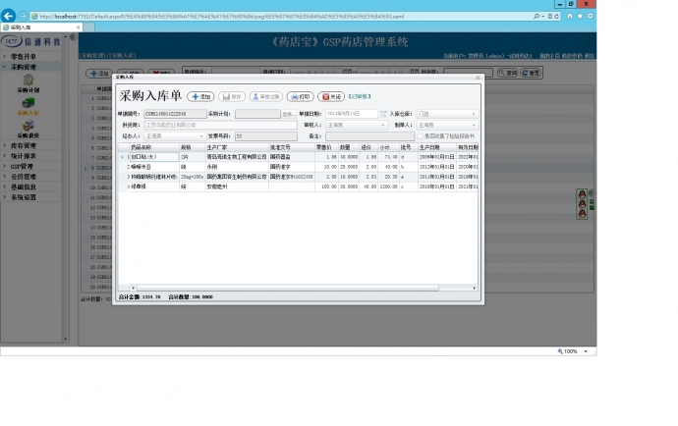Click the background page 添加 button
The image size is (678, 426).
tap(99, 74)
